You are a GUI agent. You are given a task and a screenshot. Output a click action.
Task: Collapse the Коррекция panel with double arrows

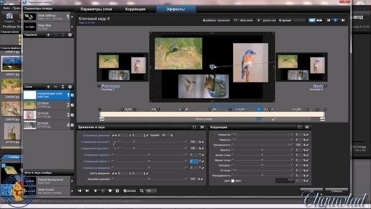point(307,127)
